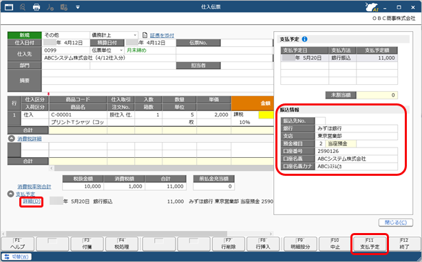
Task: Click F3 付箋 function key
Action: click(x=87, y=243)
